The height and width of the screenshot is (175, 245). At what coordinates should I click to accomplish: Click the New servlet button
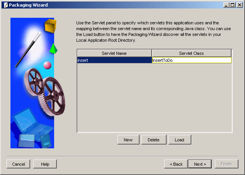[128, 140]
